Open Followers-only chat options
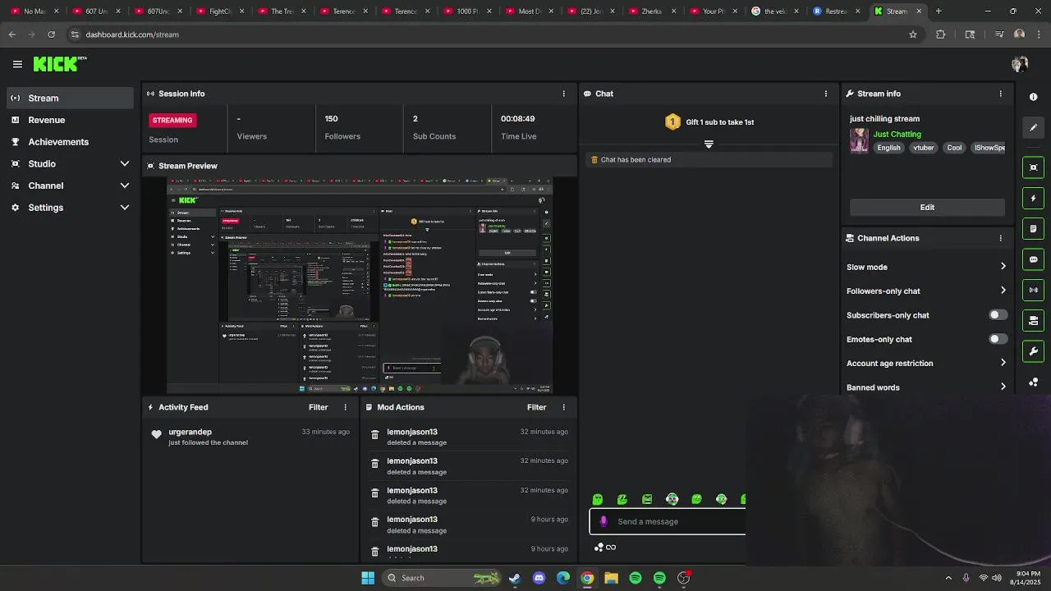The image size is (1051, 591). (x=926, y=291)
